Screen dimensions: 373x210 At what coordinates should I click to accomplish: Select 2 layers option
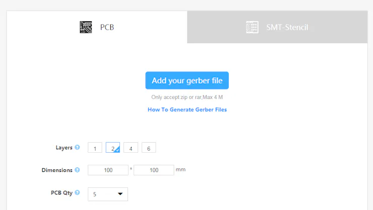pos(113,148)
